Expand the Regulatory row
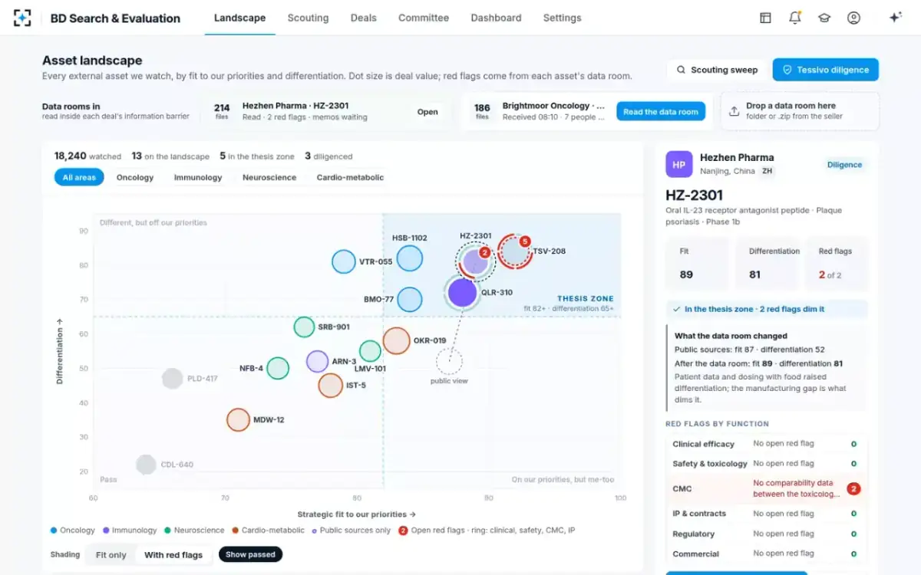 coord(765,534)
